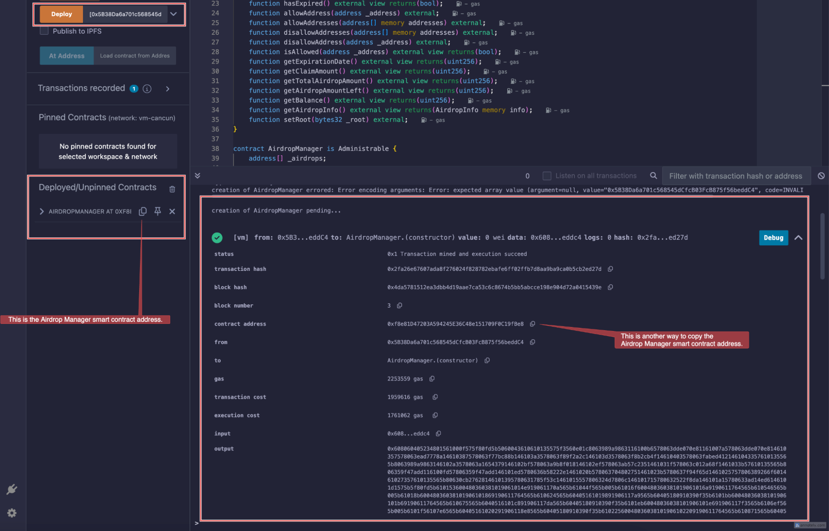Copy the AIRDROPMANAGER contract address icon
The image size is (829, 531).
point(143,211)
